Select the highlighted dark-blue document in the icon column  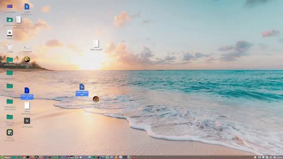point(27,90)
